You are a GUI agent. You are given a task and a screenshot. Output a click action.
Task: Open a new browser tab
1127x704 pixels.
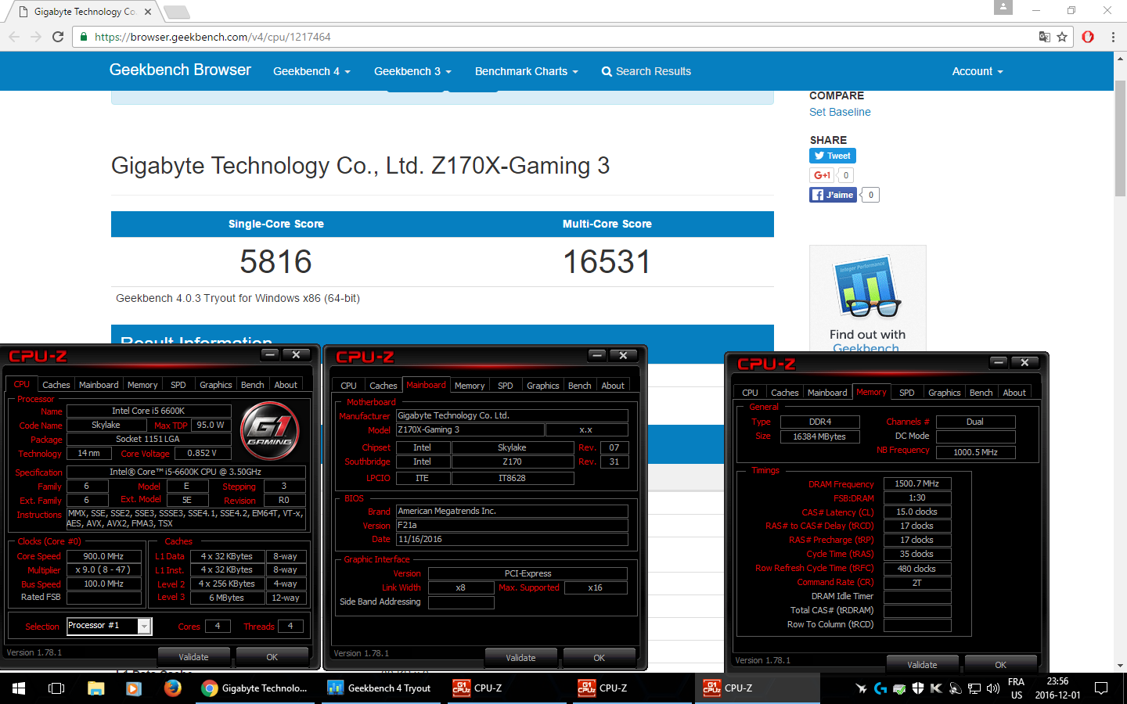tap(177, 12)
